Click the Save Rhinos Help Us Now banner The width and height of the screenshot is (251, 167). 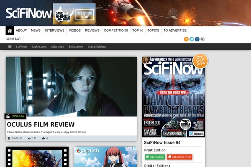pyautogui.click(x=74, y=14)
